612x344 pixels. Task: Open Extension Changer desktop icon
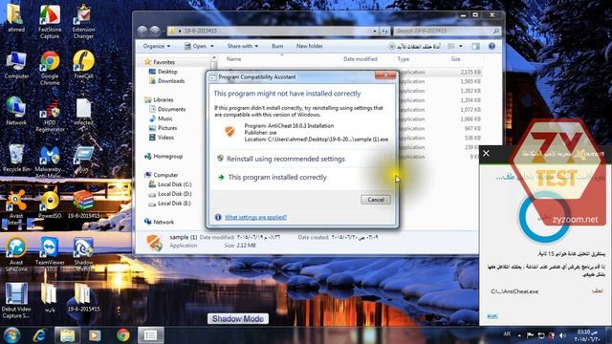coord(83,21)
